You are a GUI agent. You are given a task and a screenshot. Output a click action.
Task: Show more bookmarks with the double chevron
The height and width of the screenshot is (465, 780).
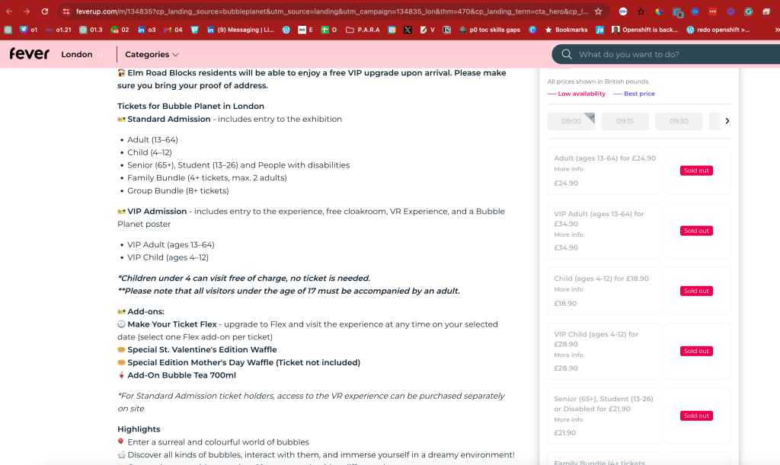pyautogui.click(x=776, y=30)
